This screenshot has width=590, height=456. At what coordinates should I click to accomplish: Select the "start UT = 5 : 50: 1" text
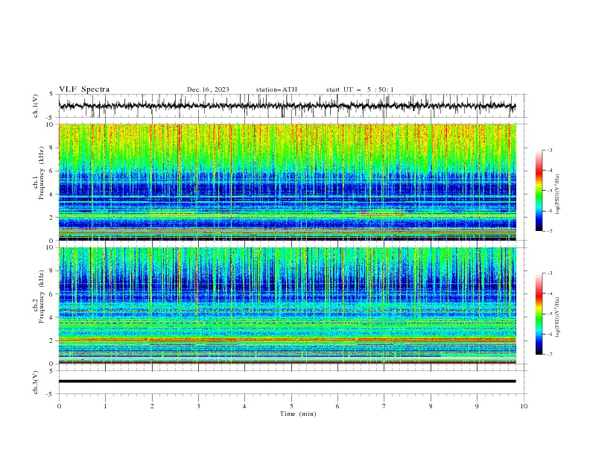[x=360, y=89]
